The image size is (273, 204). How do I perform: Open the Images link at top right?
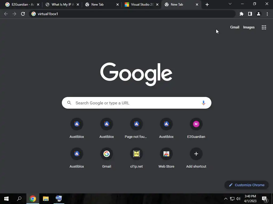pyautogui.click(x=249, y=27)
